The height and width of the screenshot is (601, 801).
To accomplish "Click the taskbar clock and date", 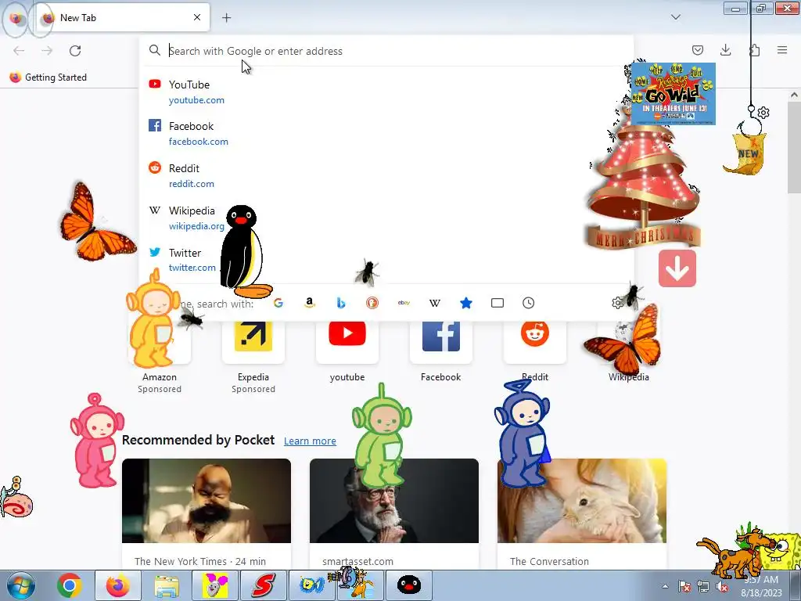I will tap(761, 586).
